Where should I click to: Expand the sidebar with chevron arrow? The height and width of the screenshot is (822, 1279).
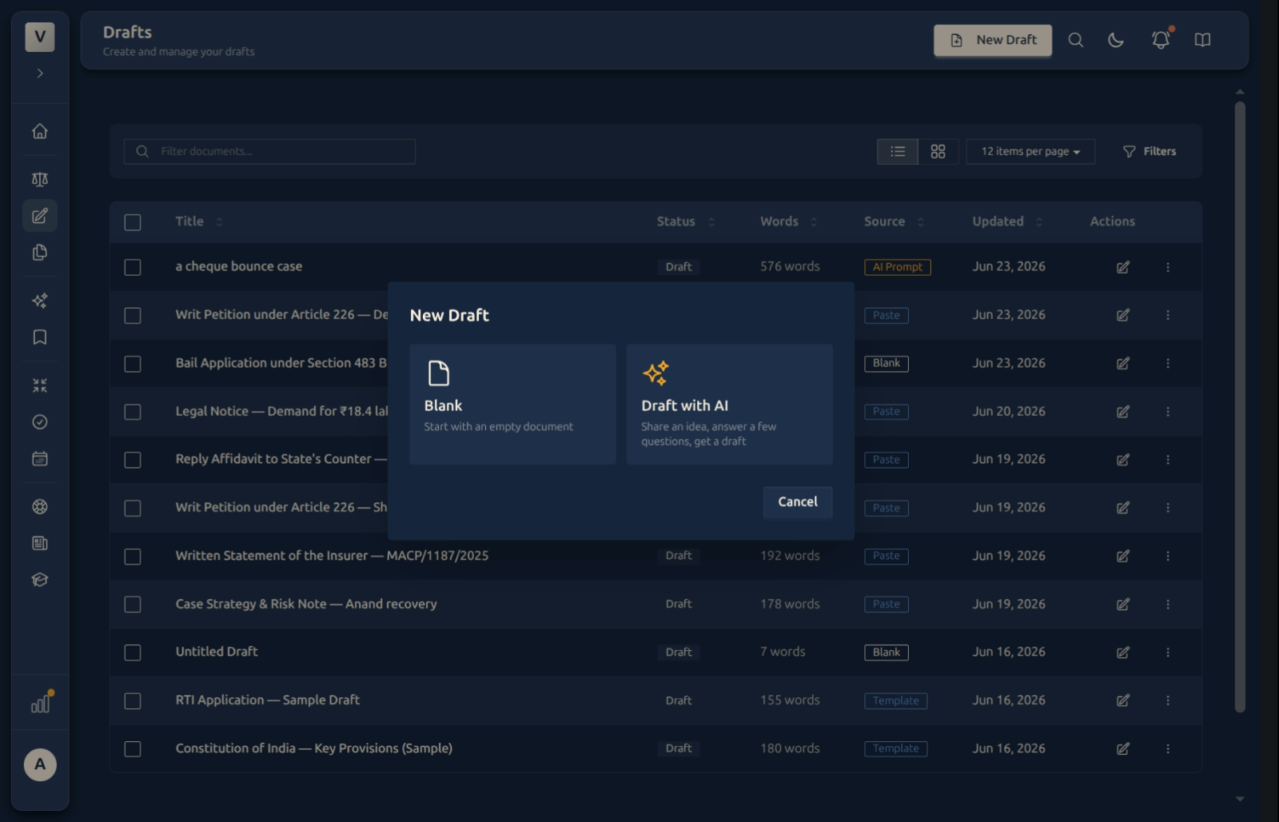40,74
